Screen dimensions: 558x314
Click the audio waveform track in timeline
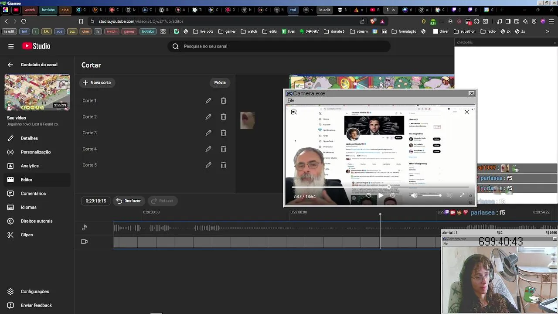pos(277,228)
